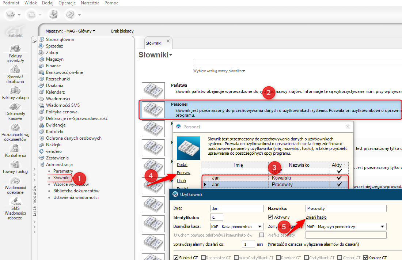This screenshot has height=260, width=402.
Task: Click the joystick-shaped toolbar icon
Action: pyautogui.click(x=54, y=14)
